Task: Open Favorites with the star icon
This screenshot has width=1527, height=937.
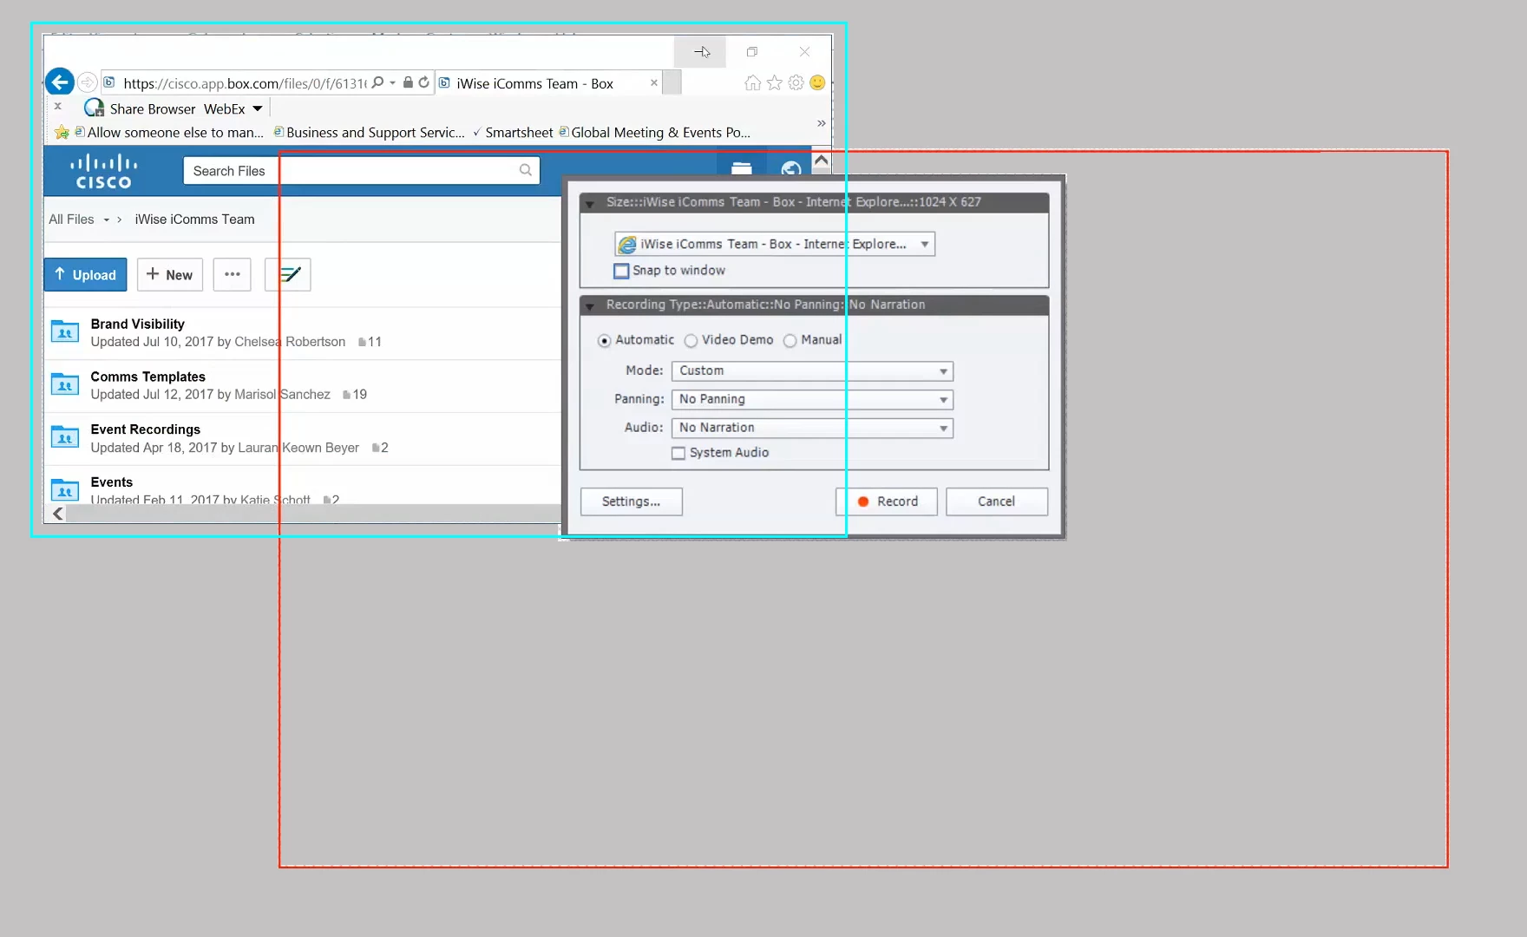Action: [774, 82]
